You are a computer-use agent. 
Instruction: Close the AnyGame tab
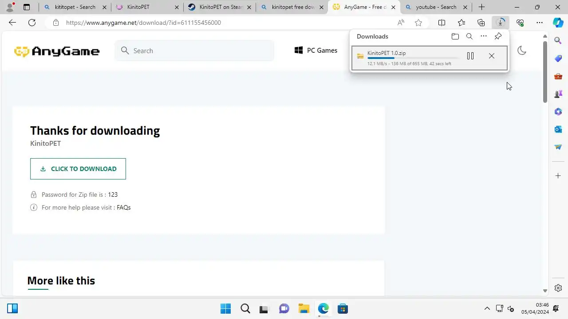coord(393,7)
